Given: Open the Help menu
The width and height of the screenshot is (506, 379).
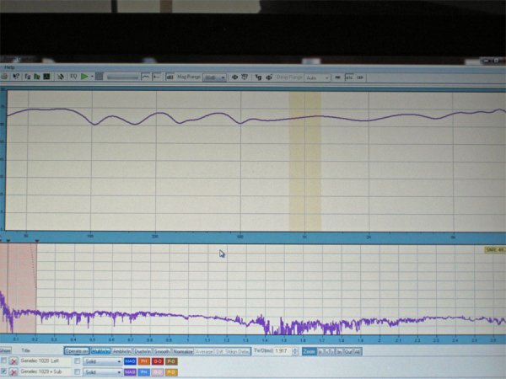Looking at the screenshot, I should [9, 67].
